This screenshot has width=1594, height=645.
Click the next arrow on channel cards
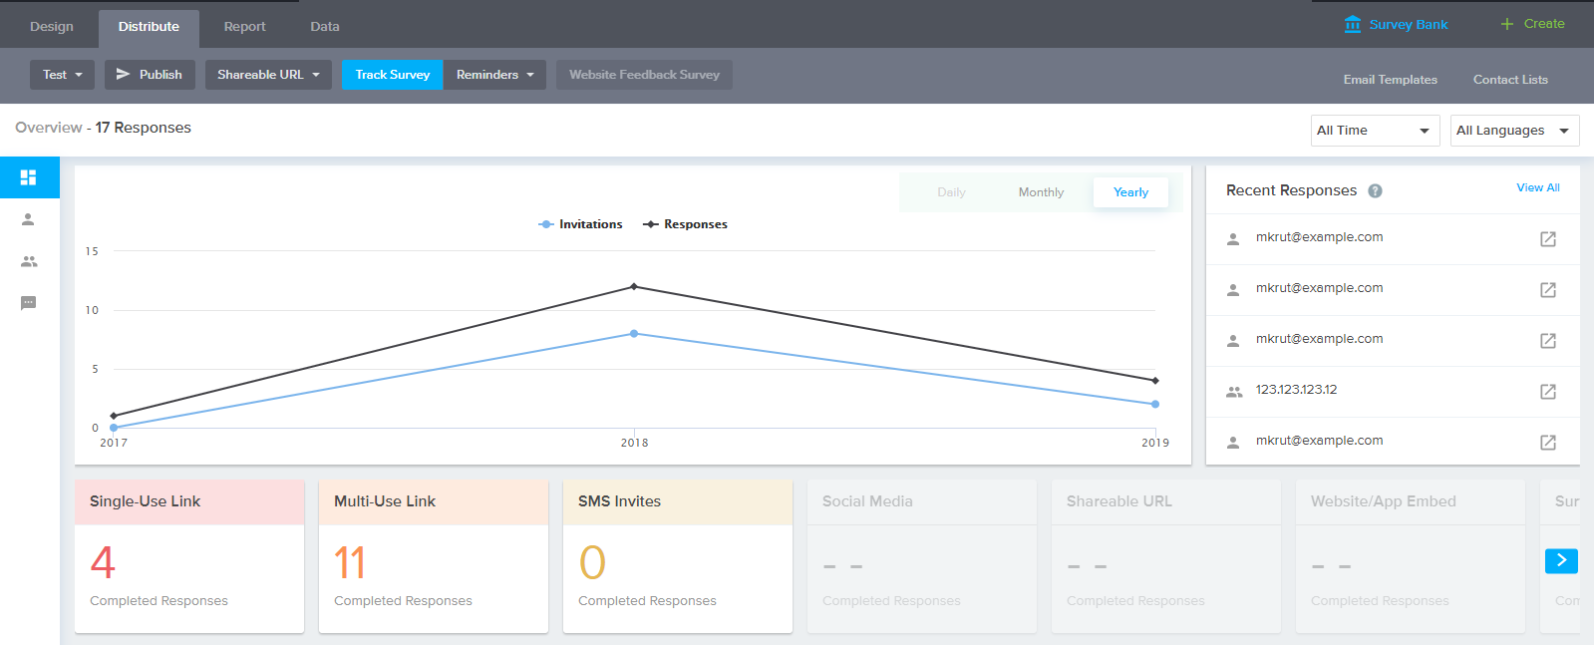pyautogui.click(x=1561, y=560)
